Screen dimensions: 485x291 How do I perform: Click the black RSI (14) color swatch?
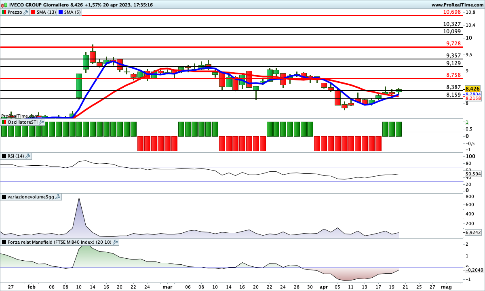[4, 156]
